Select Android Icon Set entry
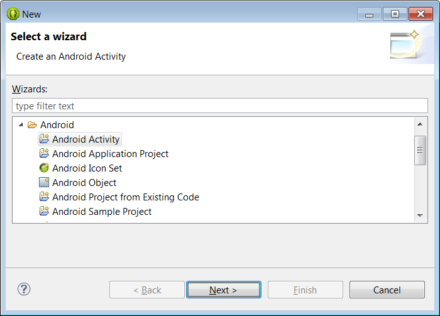The height and width of the screenshot is (316, 440). coord(87,168)
